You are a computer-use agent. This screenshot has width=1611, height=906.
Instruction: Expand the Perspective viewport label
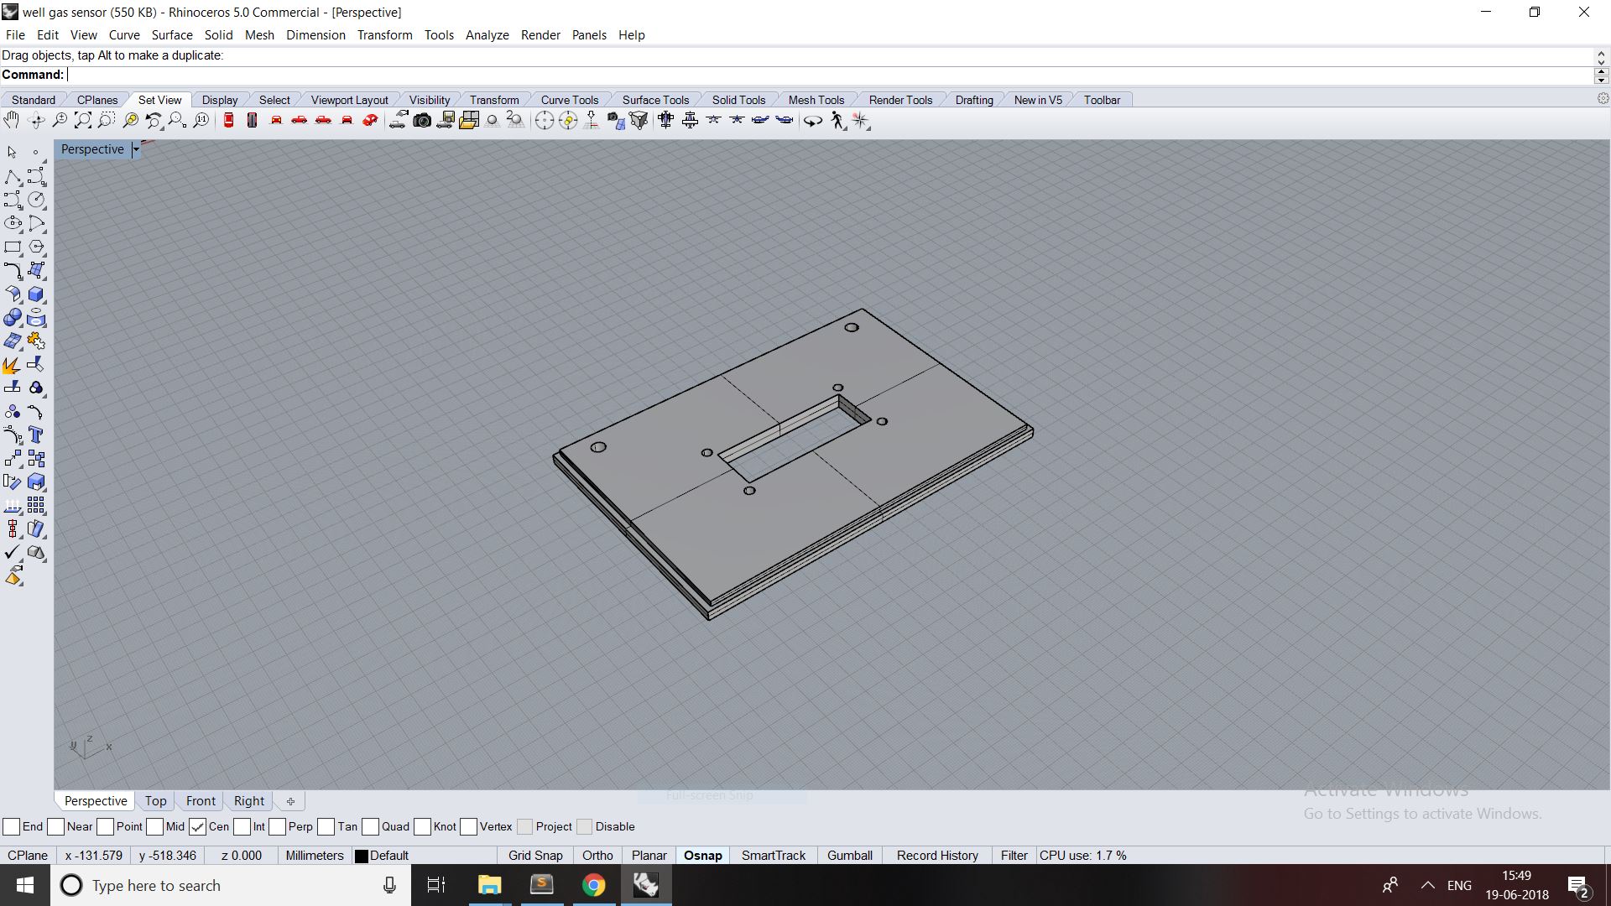[x=136, y=149]
